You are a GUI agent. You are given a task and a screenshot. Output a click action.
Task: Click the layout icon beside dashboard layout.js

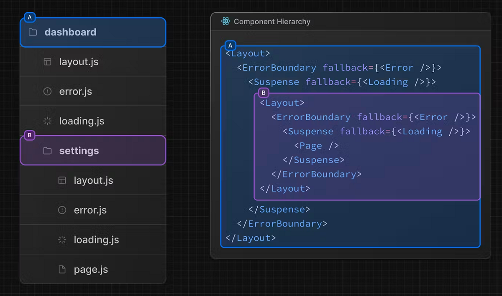click(x=47, y=62)
